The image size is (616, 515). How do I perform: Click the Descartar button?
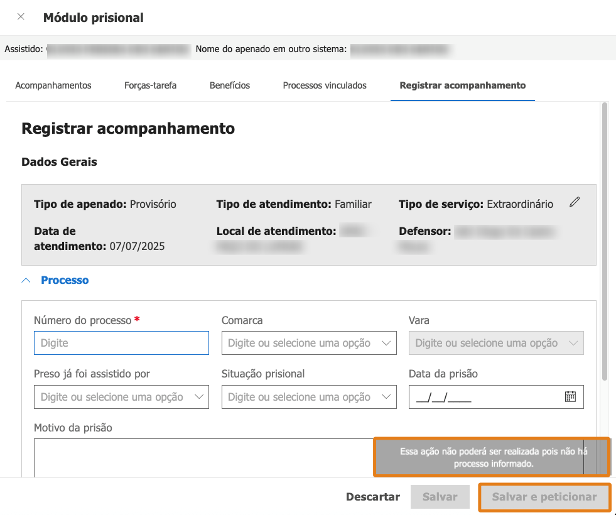[373, 497]
